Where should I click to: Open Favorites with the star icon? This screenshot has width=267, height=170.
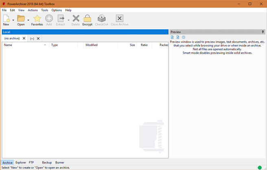(x=37, y=19)
